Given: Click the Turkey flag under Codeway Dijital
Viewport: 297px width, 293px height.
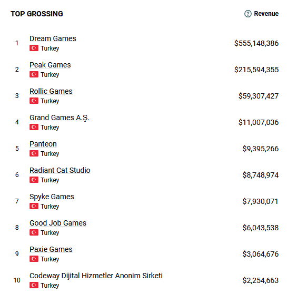Looking at the screenshot, I should pos(34,285).
